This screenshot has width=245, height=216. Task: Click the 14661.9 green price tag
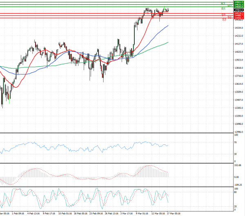pos(238,2)
